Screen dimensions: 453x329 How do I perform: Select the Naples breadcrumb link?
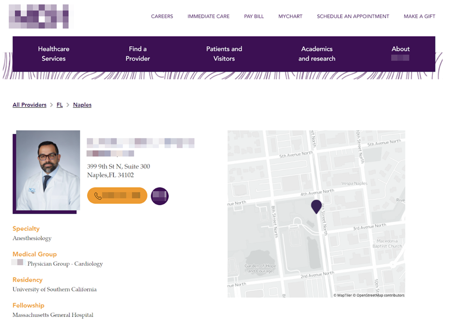pos(82,105)
